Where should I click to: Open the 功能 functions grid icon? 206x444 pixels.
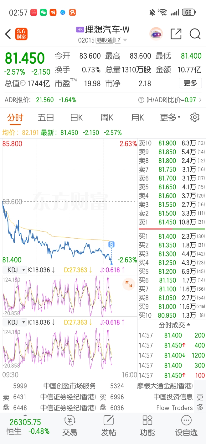[147, 426]
